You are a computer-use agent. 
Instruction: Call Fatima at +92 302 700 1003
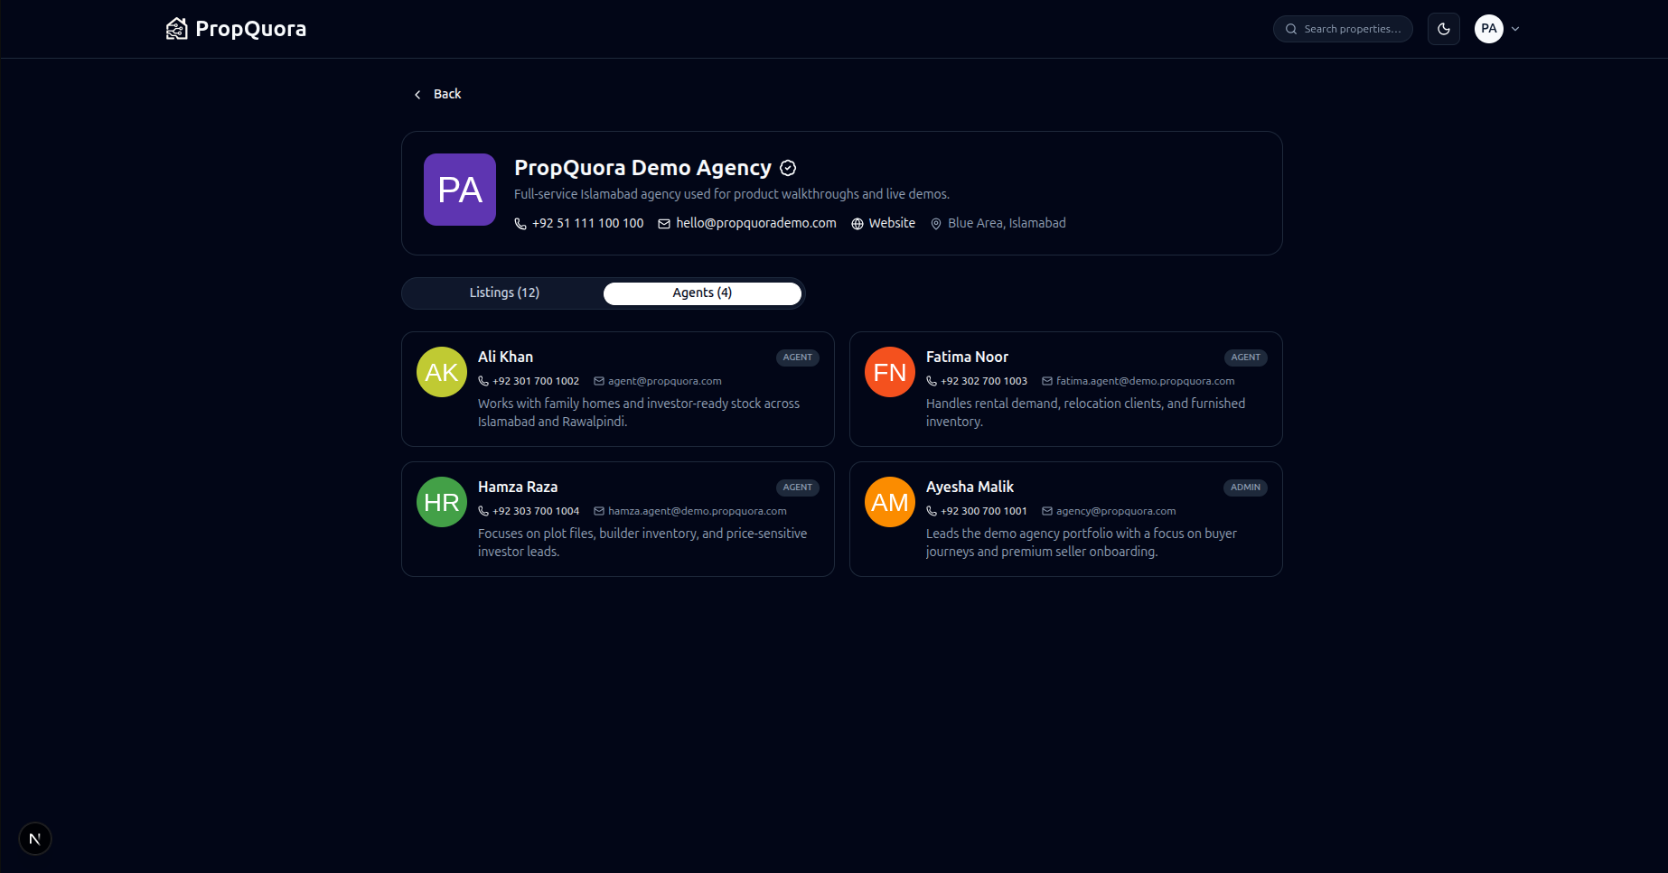click(984, 381)
